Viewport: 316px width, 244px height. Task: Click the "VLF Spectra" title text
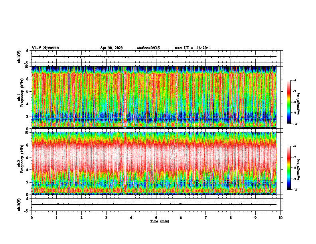pyautogui.click(x=45, y=48)
